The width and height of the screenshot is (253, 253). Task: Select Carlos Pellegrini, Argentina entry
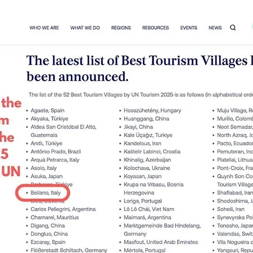(x=63, y=209)
